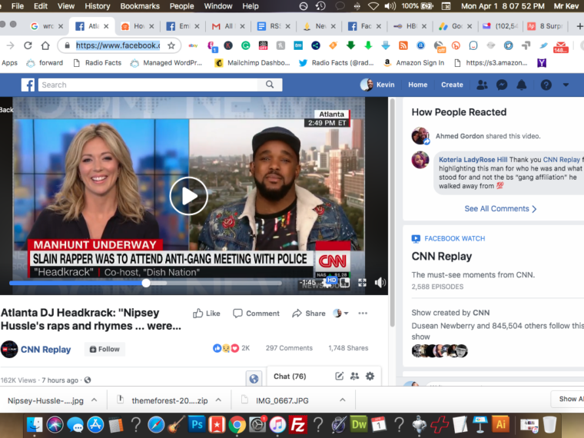Open Ahmed Gordon's profile
This screenshot has width=584, height=438.
pos(460,136)
